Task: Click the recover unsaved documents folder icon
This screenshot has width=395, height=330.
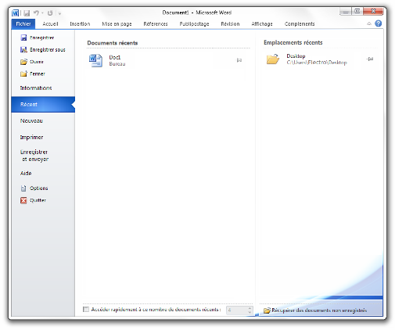Action: point(267,310)
